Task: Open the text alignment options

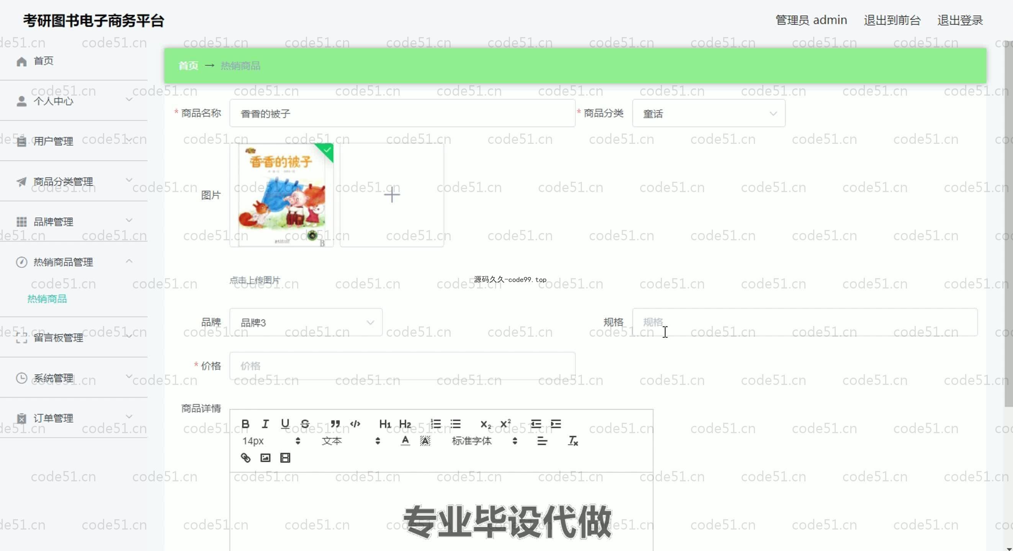Action: click(x=542, y=441)
